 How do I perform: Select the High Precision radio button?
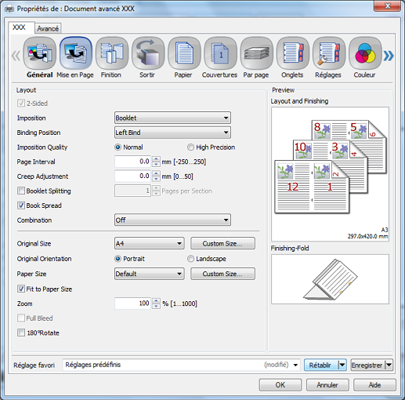190,147
